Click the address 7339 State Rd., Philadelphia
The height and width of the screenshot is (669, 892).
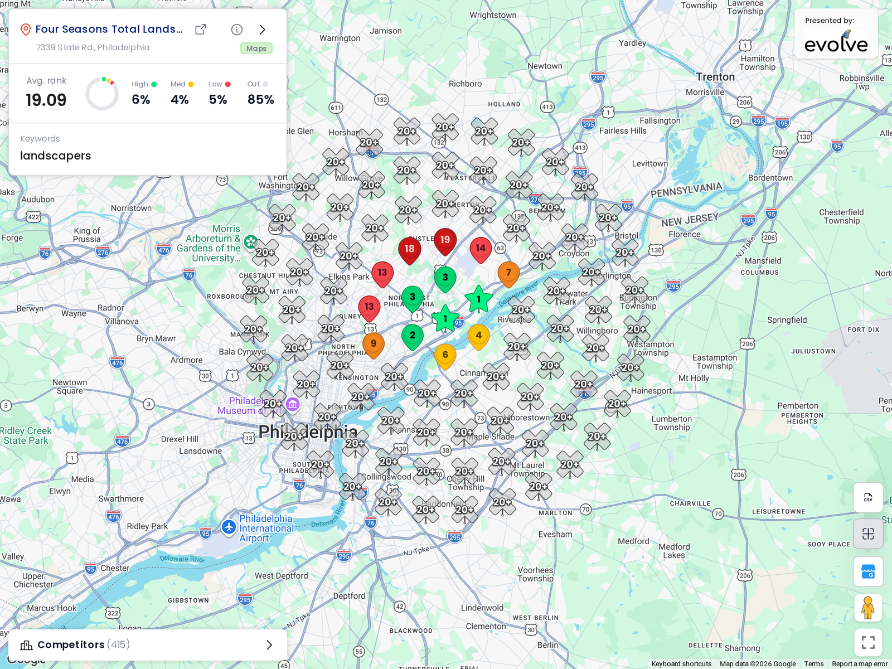click(93, 47)
